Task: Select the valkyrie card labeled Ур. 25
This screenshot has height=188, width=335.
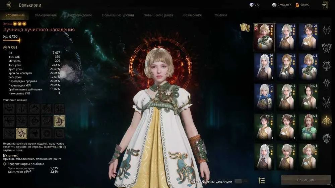Action: 308,37
